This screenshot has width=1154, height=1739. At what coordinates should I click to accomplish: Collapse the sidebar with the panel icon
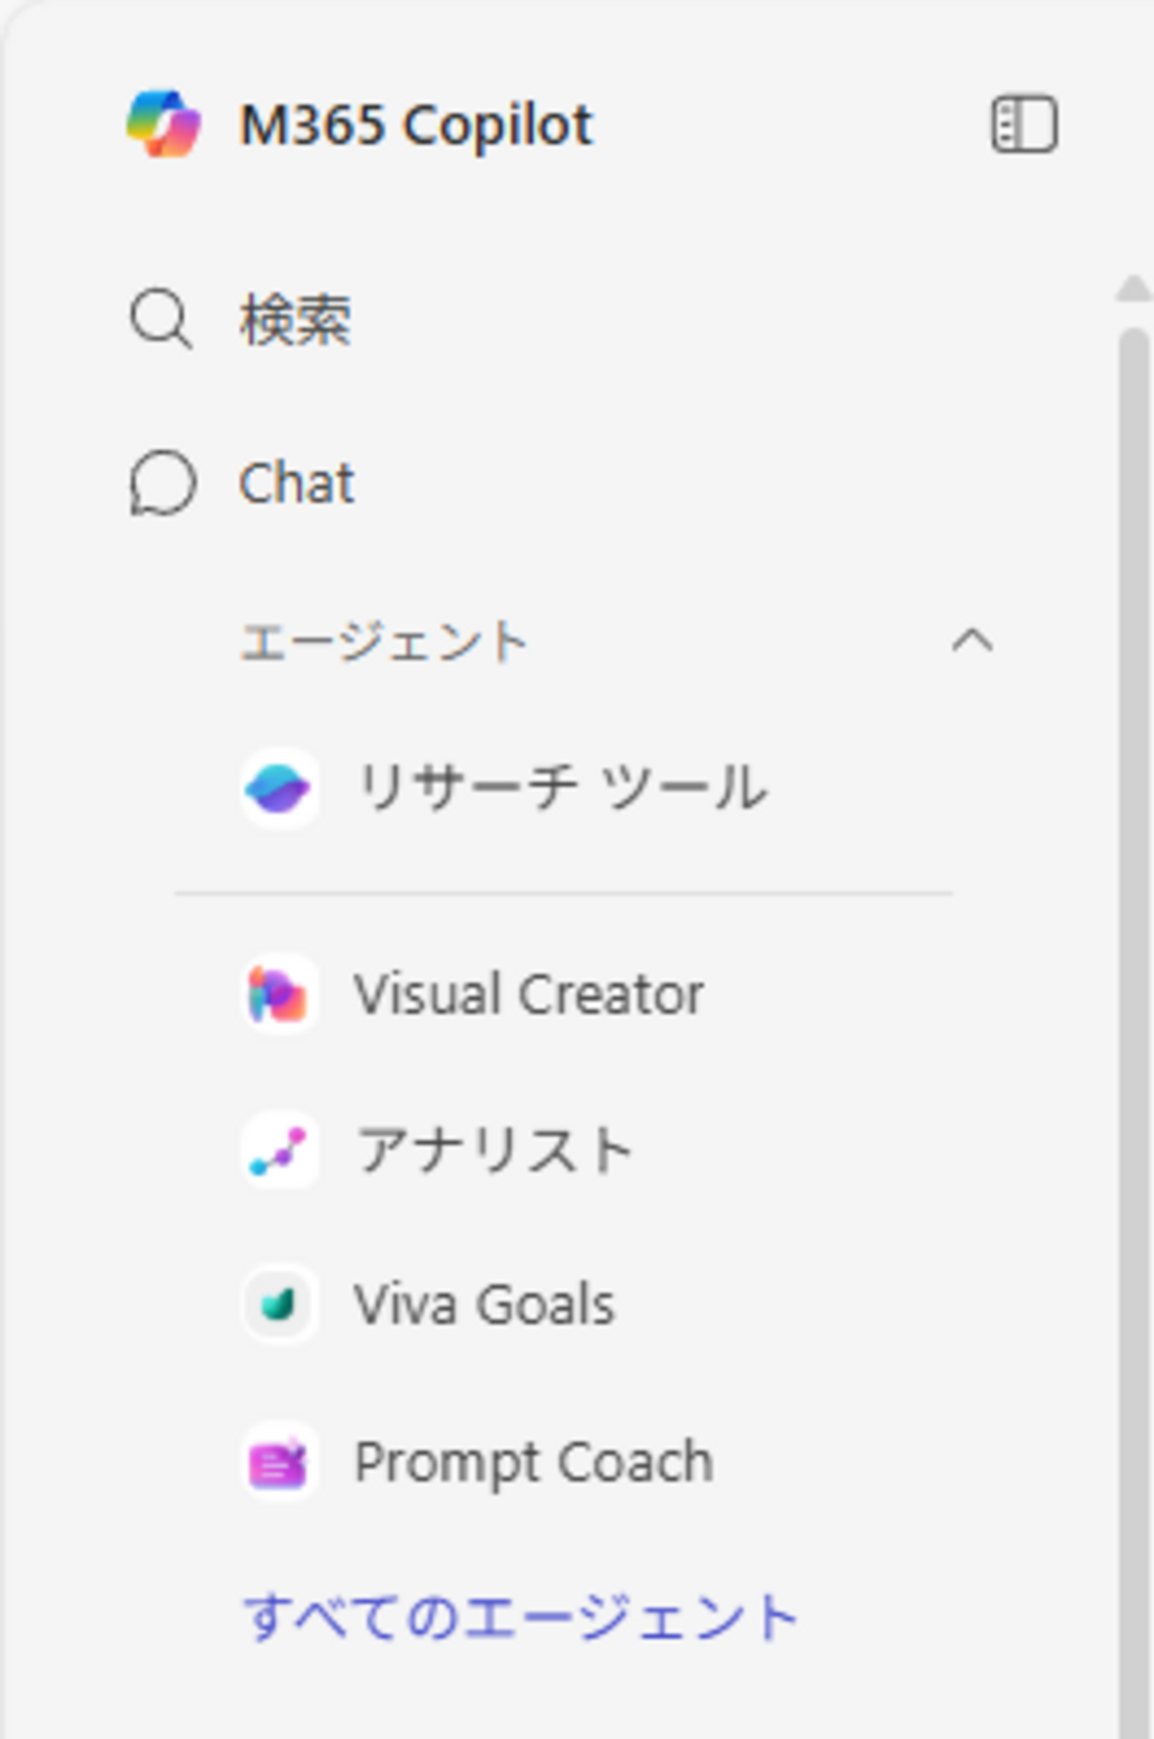[1024, 124]
